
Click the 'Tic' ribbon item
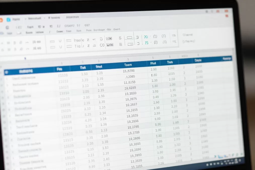click(79, 46)
